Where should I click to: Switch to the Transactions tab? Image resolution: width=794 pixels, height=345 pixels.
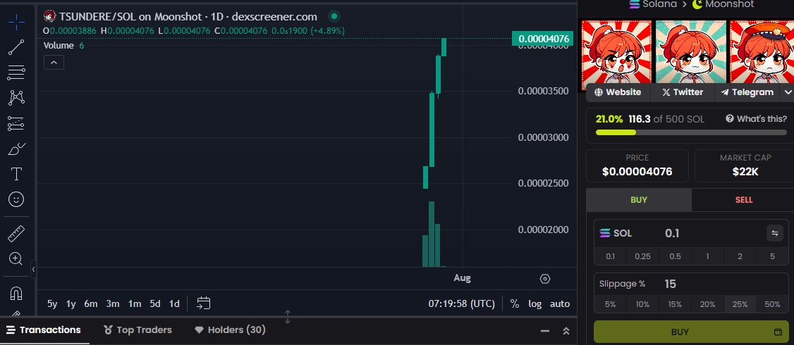(x=44, y=330)
